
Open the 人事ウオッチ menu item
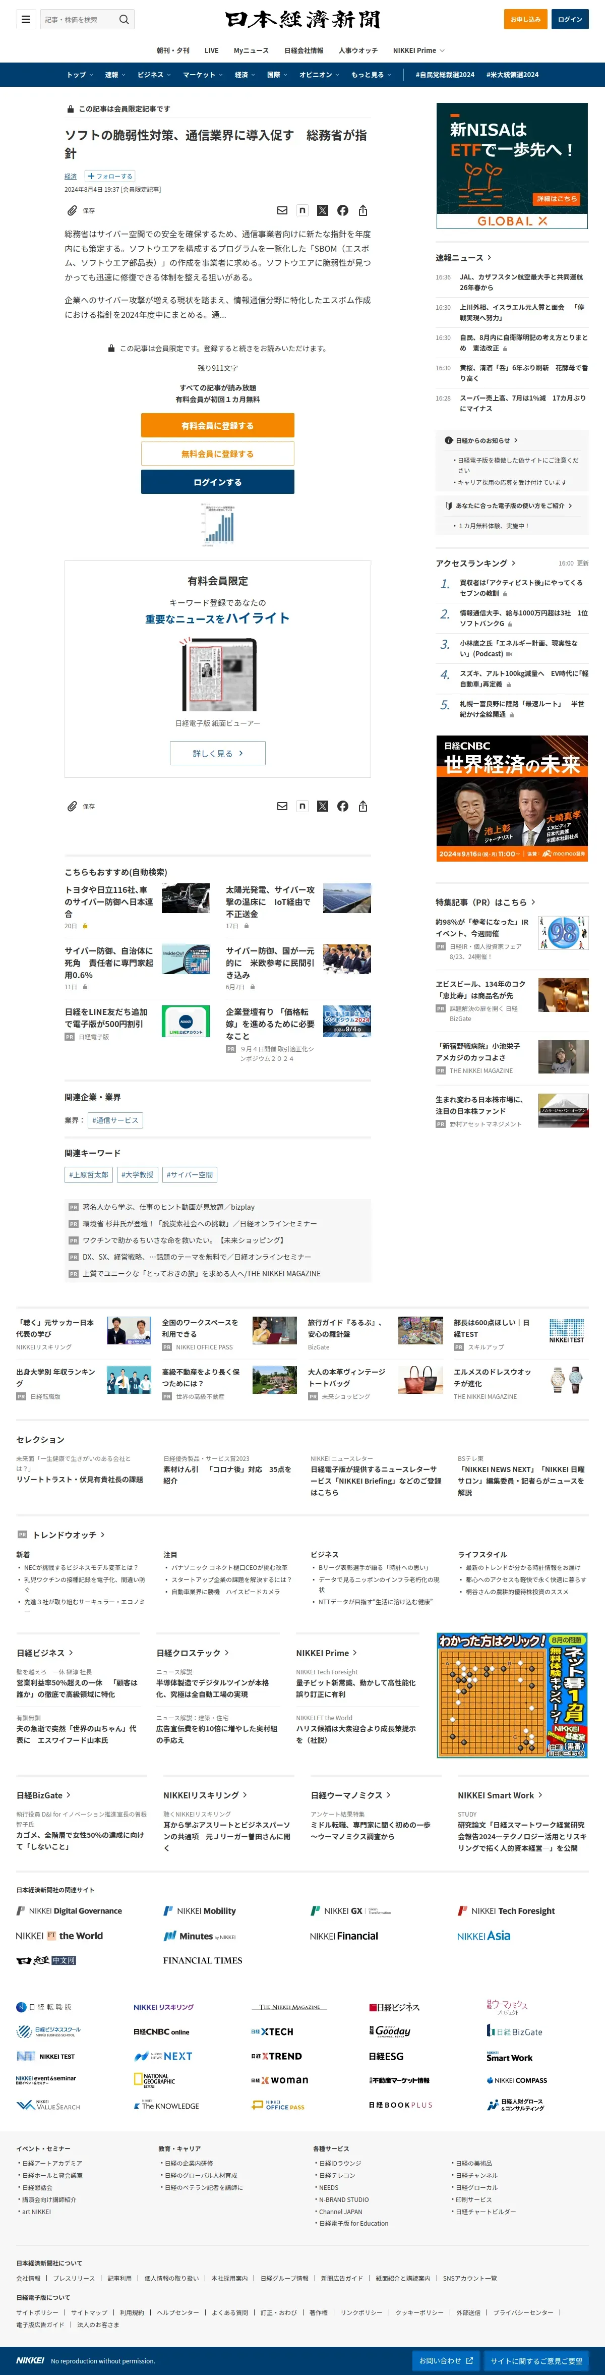point(358,51)
